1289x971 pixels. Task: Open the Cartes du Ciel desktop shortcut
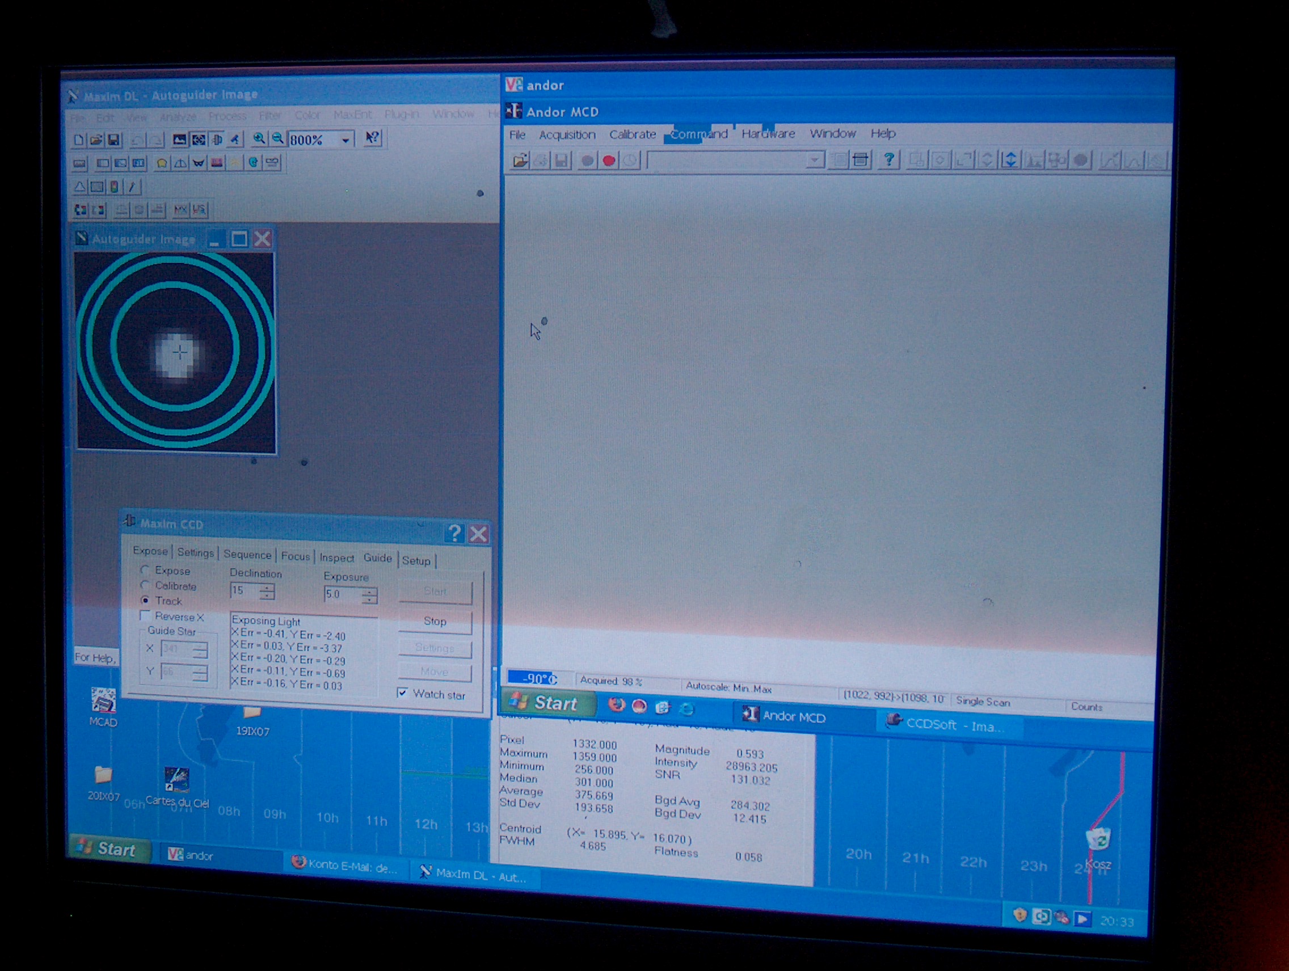tap(176, 787)
